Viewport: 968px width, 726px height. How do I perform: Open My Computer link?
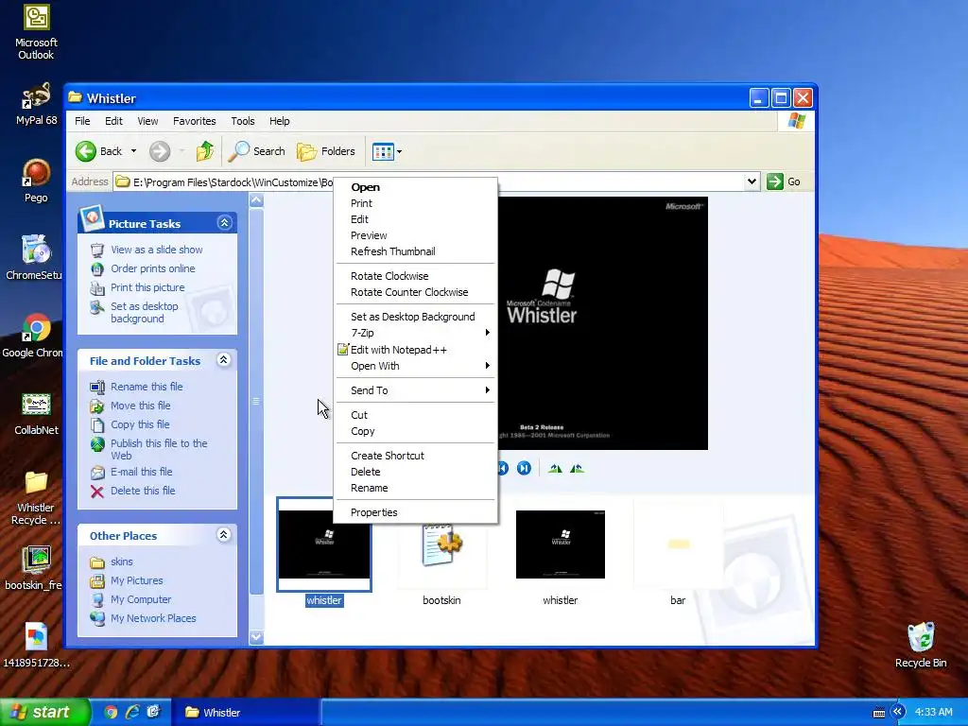[141, 599]
